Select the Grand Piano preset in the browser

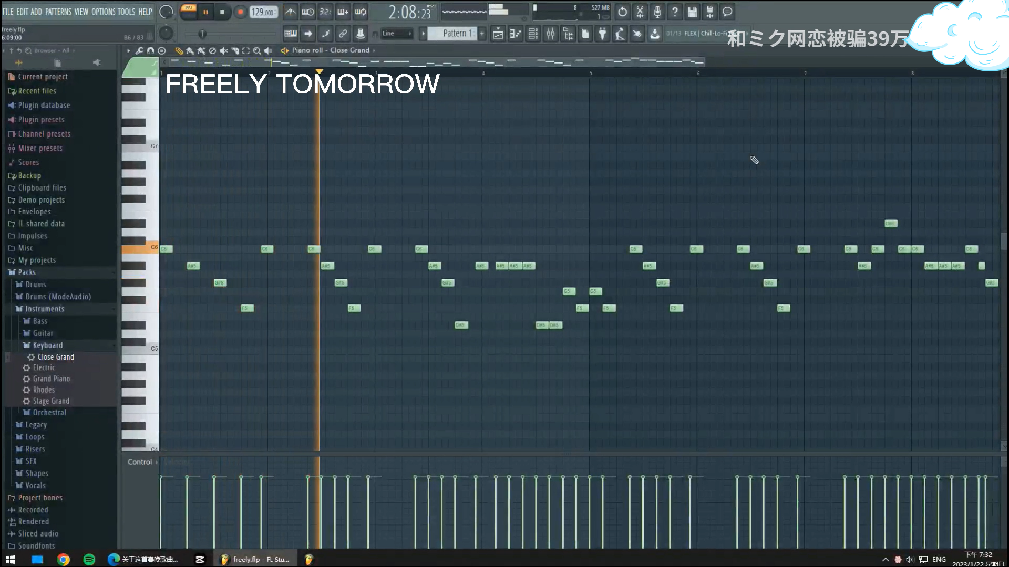[x=52, y=379]
